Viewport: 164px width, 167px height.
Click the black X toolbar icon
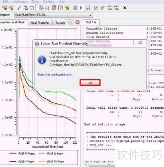pos(125,8)
